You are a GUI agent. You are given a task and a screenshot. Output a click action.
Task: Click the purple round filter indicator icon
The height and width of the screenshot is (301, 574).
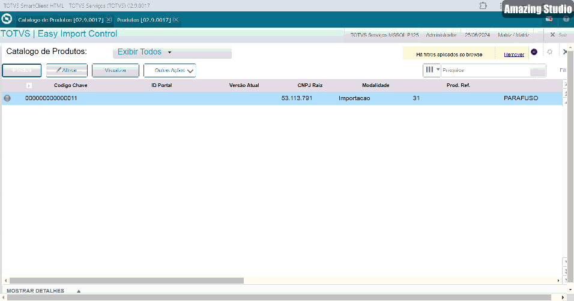click(x=534, y=52)
